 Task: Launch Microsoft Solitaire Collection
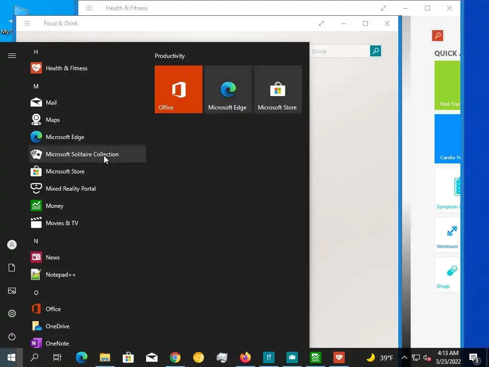(87, 154)
